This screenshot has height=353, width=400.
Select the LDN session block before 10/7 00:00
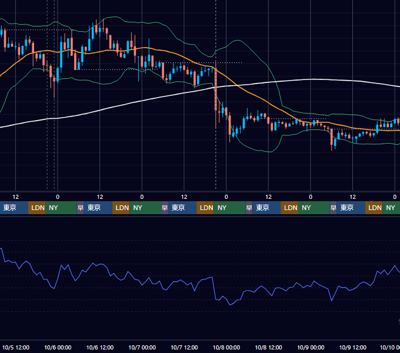[x=121, y=208]
